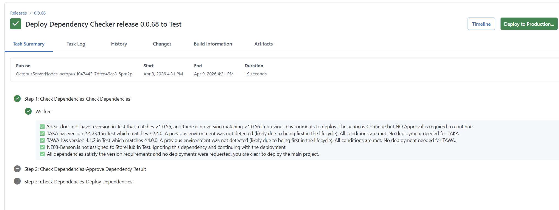Click checkmark beside the Spear log line
This screenshot has height=210, width=559.
pos(42,127)
